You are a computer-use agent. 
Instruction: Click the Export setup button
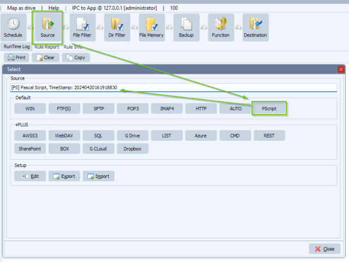[x=64, y=176]
